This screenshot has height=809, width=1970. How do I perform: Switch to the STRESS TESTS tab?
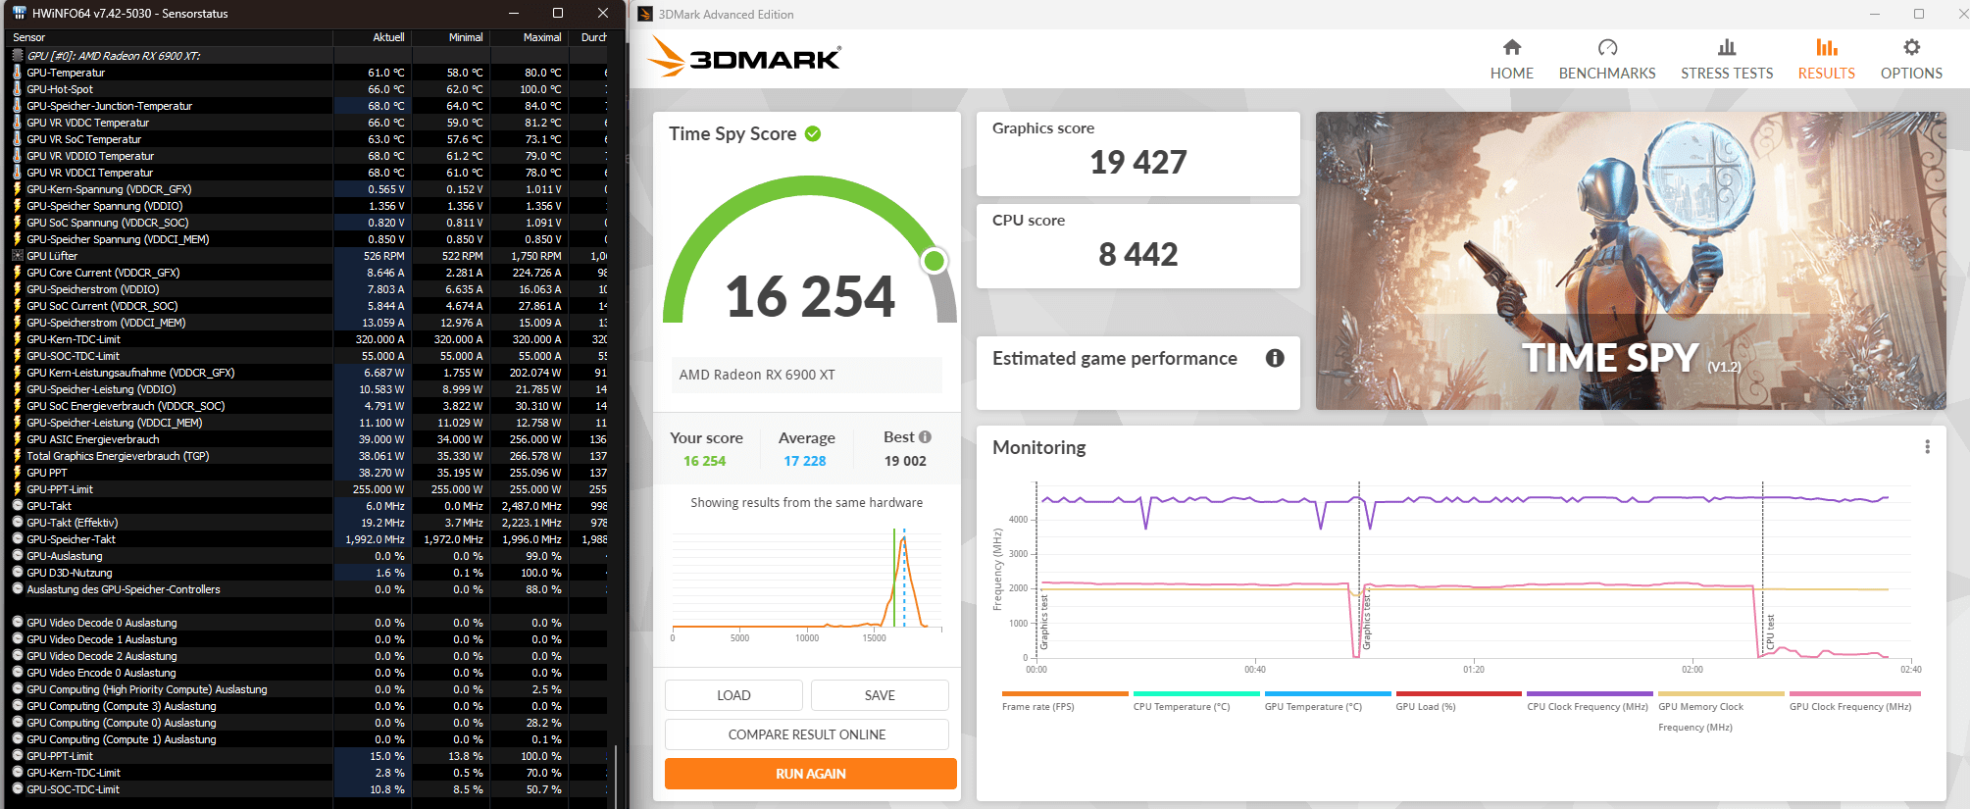click(x=1726, y=59)
